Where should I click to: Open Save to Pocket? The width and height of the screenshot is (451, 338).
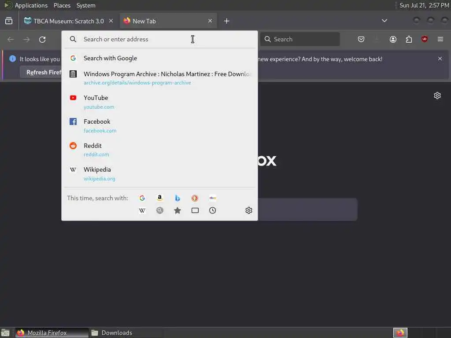tap(361, 39)
